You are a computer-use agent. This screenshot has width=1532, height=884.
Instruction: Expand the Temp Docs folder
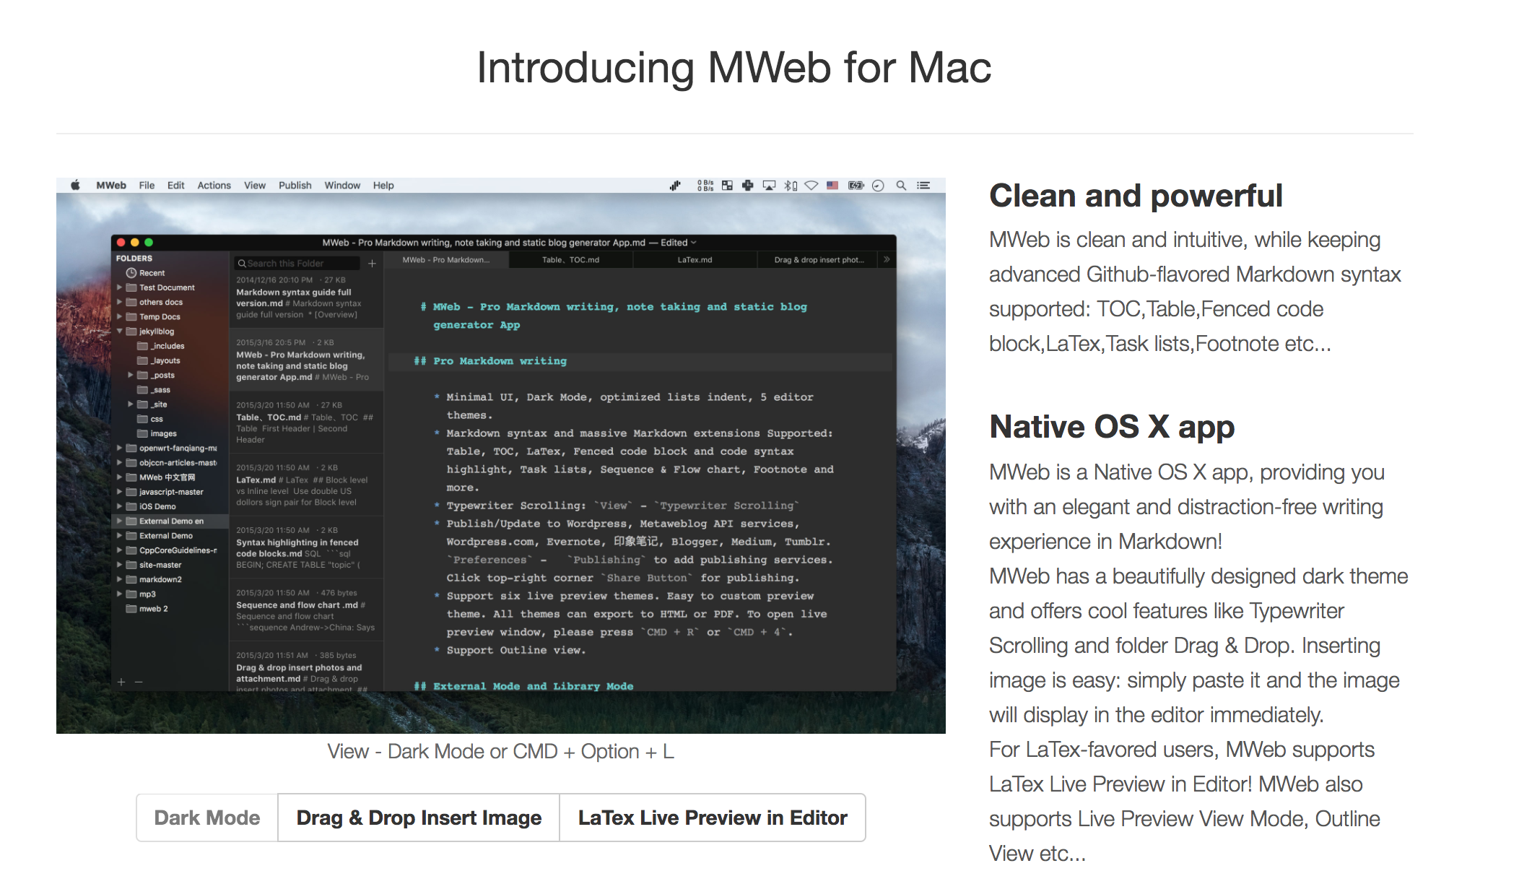pos(120,316)
